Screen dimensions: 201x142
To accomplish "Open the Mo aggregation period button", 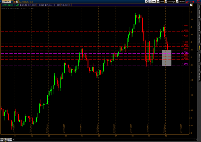I will [154, 2].
